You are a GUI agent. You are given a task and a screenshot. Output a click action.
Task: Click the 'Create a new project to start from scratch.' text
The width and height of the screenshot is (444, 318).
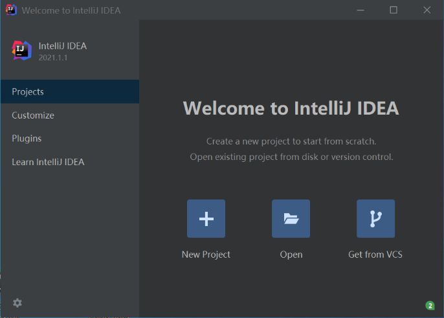[291, 141]
